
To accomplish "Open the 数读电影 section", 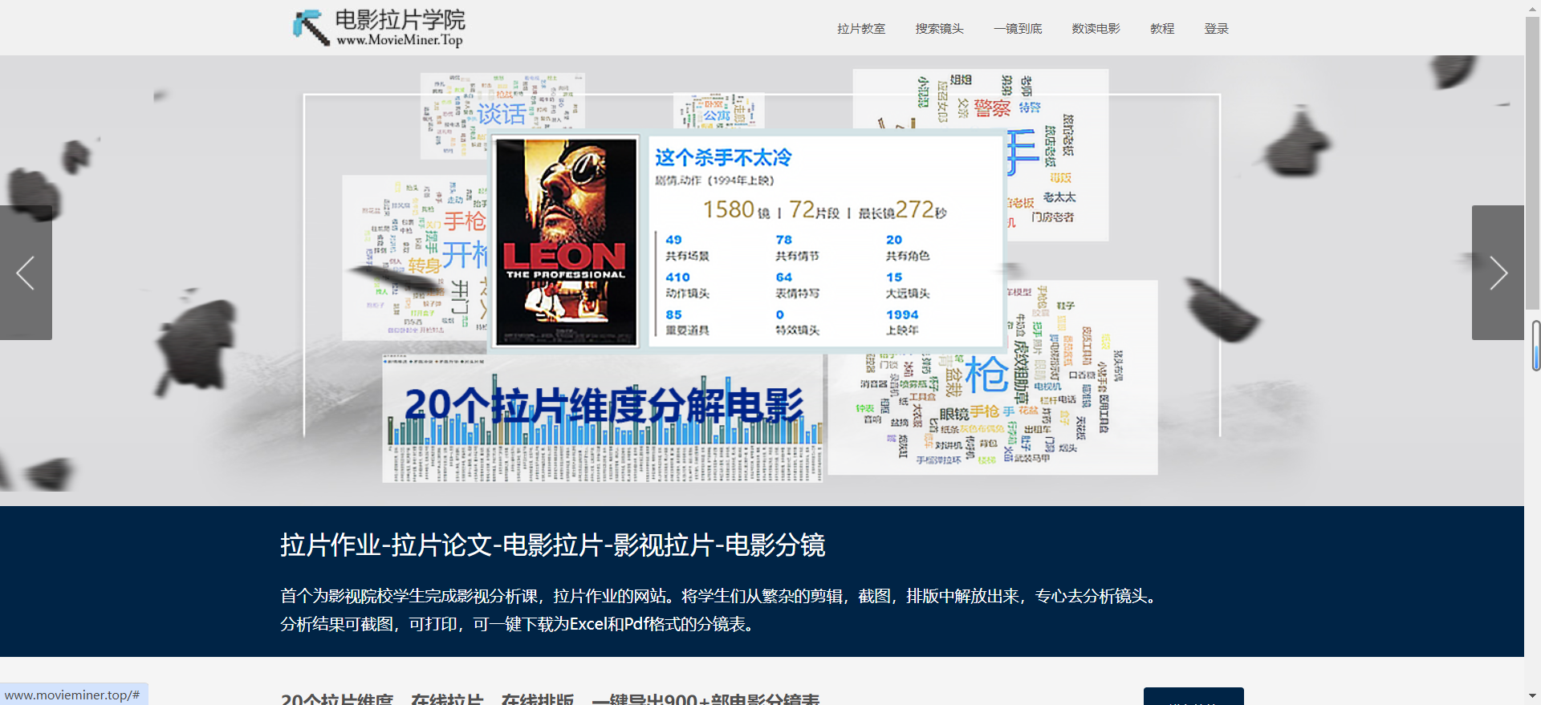I will pyautogui.click(x=1096, y=29).
